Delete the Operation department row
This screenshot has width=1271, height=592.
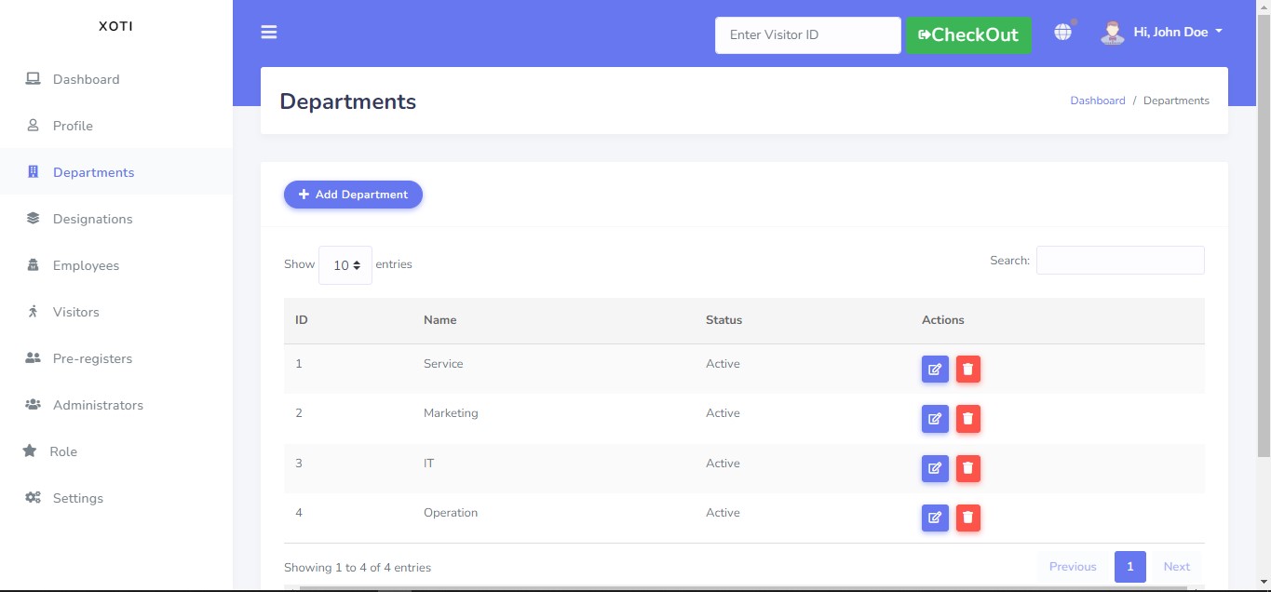click(x=967, y=518)
